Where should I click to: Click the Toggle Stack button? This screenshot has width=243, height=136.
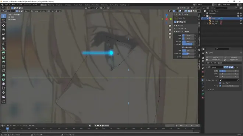(233, 60)
